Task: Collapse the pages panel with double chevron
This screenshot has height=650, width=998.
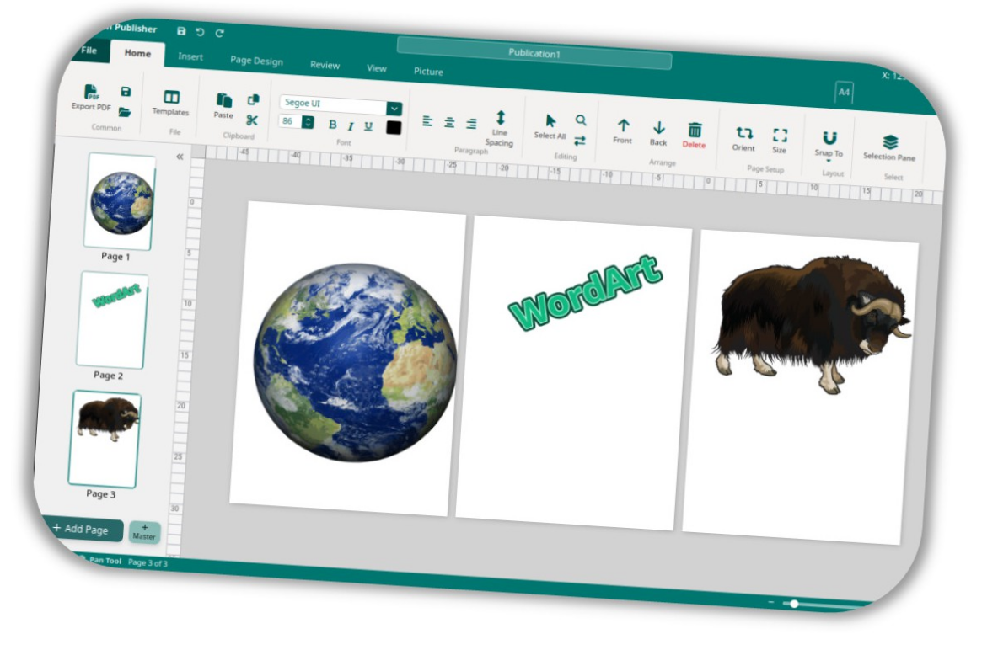Action: tap(180, 157)
